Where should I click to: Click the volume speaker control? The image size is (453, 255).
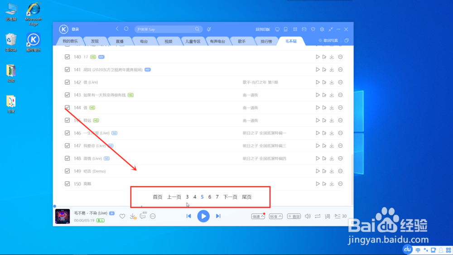tap(308, 217)
